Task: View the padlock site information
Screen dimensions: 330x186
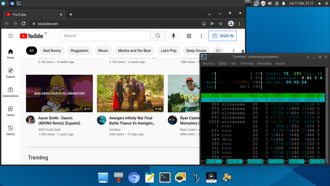Action: [x=34, y=24]
